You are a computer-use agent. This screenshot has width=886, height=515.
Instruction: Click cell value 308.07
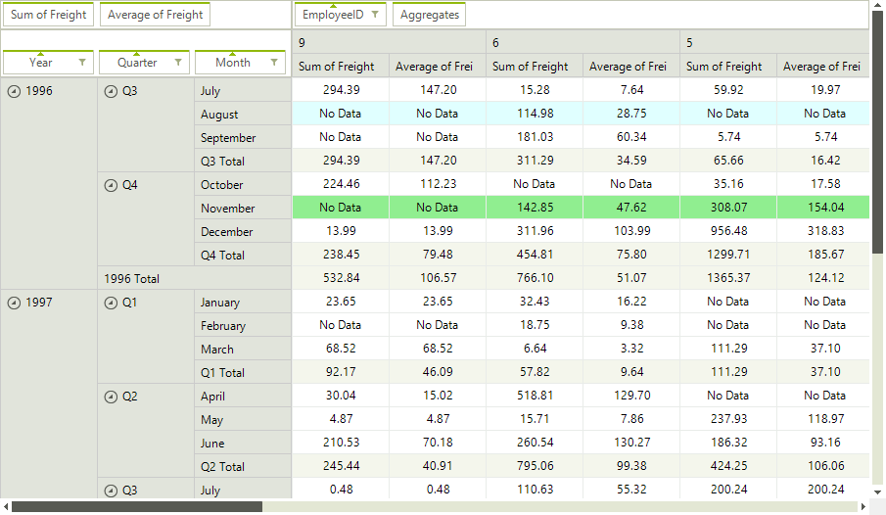728,208
